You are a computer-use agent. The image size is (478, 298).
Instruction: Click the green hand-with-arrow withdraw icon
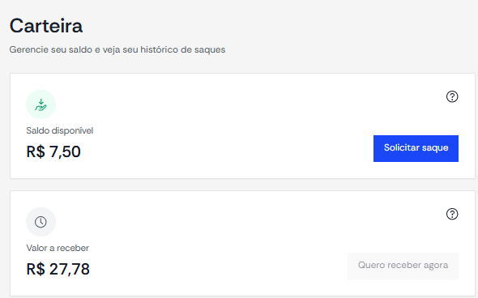(41, 104)
